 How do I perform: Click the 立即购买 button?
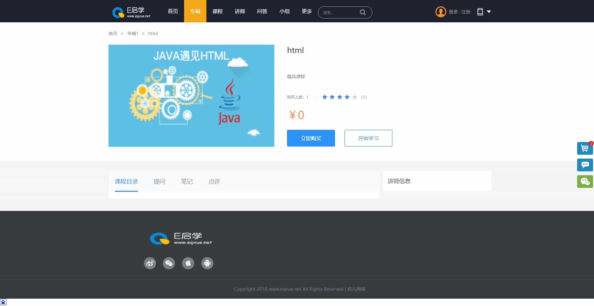coord(311,138)
